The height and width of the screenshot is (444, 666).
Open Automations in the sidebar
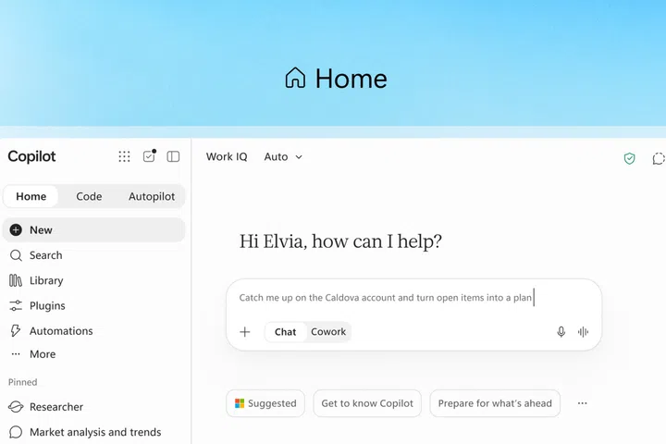tap(93, 330)
